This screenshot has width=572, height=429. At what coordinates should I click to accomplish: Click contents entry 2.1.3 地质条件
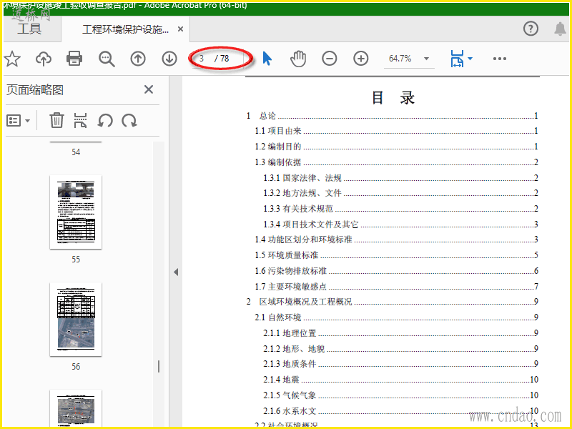coord(400,364)
